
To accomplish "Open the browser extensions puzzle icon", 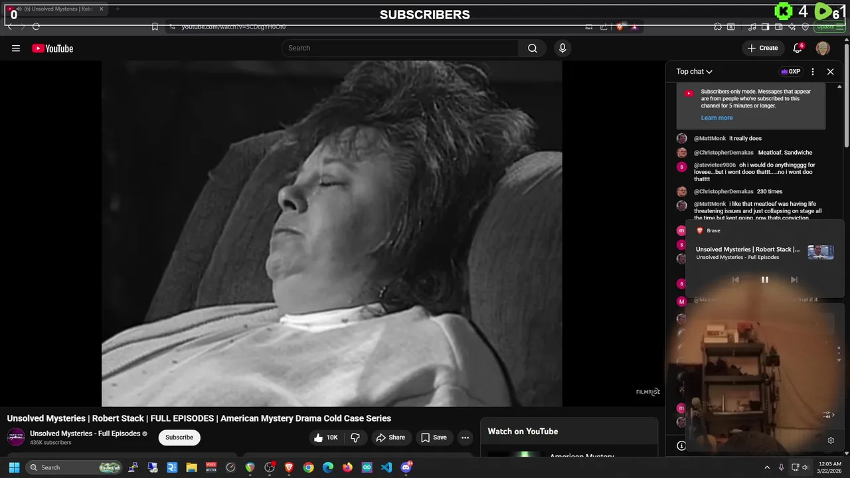I will pos(718,27).
